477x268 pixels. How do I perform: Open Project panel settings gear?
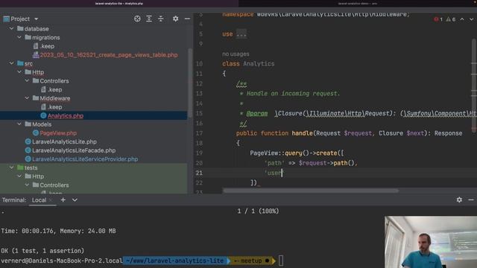(x=176, y=19)
